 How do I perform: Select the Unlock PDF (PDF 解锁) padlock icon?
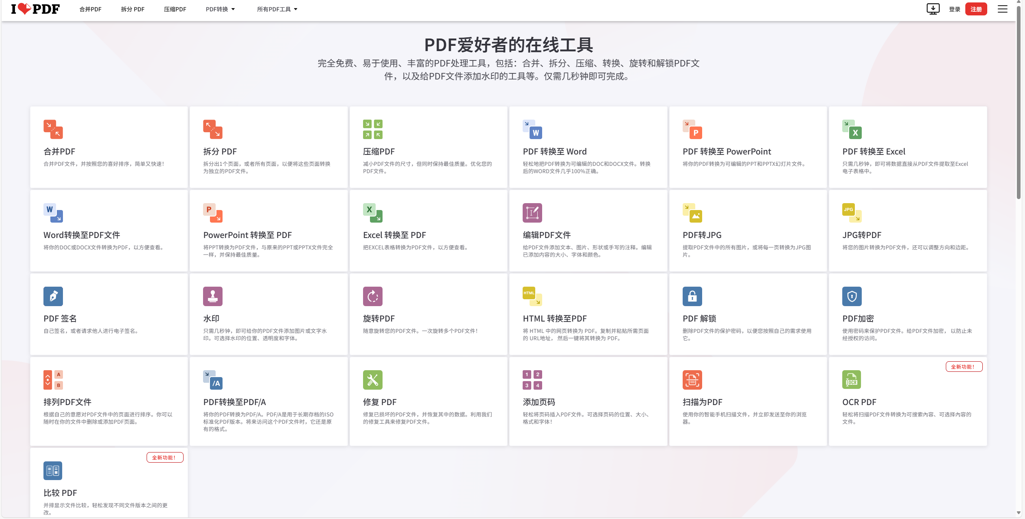[692, 296]
